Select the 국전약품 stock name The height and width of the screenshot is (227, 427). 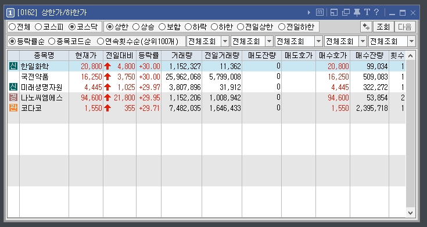coord(35,77)
